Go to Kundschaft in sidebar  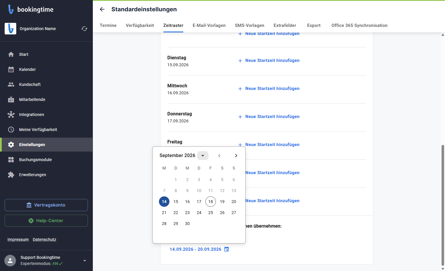click(46, 84)
